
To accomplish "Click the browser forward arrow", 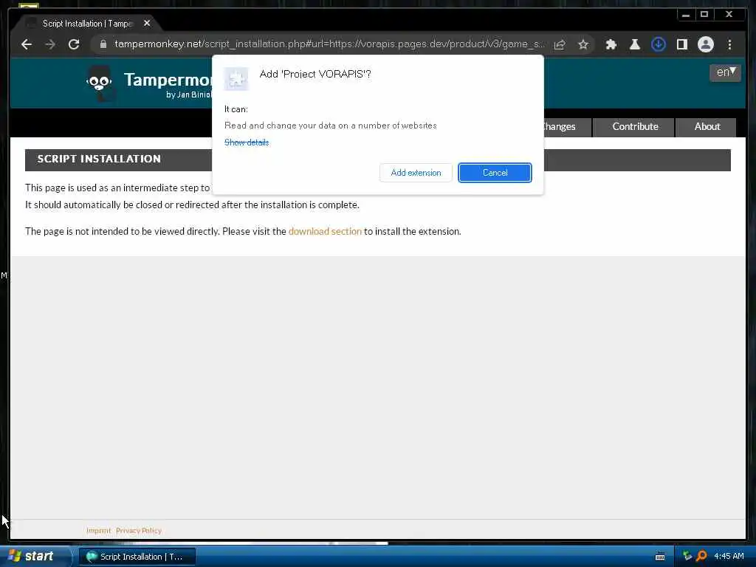I will [x=50, y=44].
